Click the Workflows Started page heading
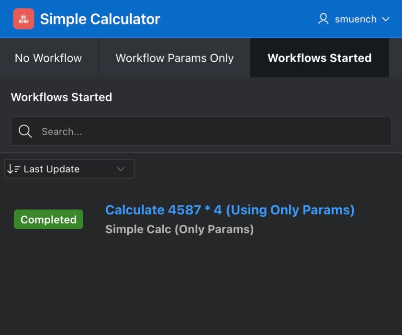The width and height of the screenshot is (402, 335). point(61,97)
